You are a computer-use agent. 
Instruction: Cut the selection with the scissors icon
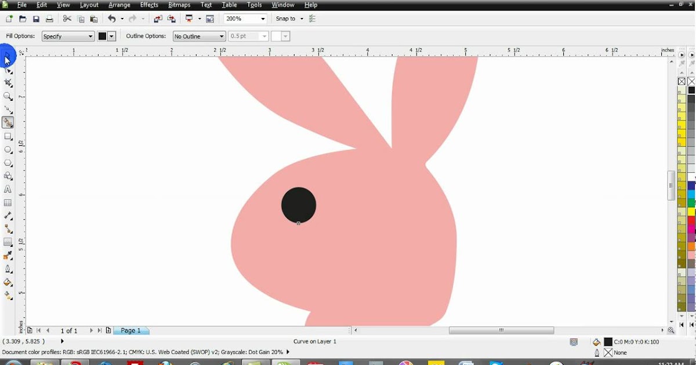pos(67,19)
